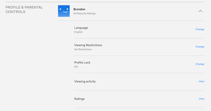Screen dimensions: 211x111
Task: Click the Off status under Profile Lock
Action: 76,67
